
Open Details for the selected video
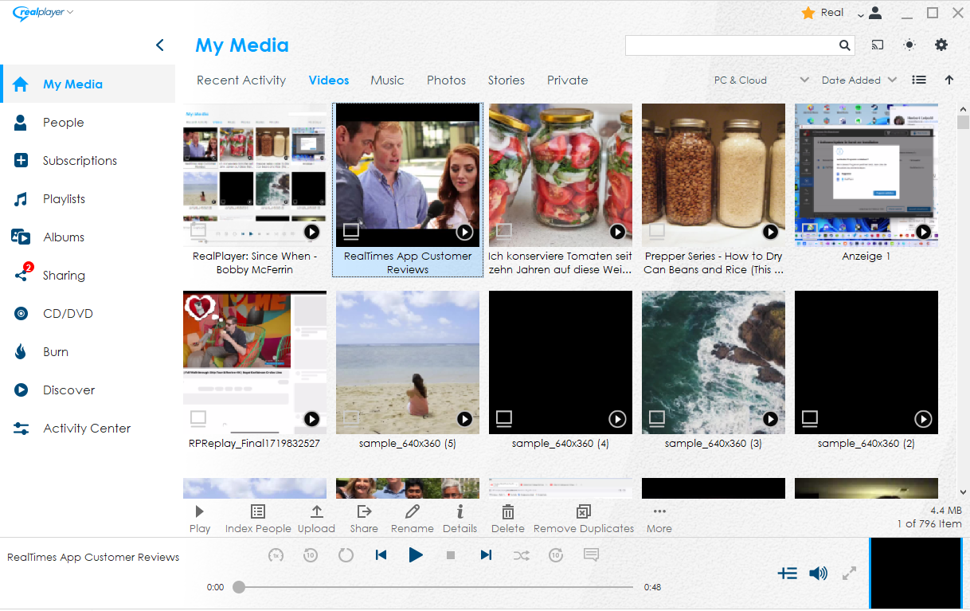(x=460, y=519)
